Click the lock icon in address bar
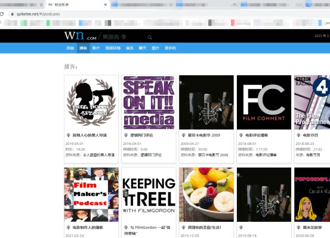330x238 pixels. [x=12, y=14]
